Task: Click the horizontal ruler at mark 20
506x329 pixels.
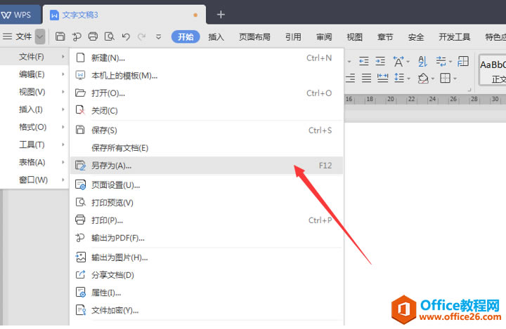Action: point(391,99)
